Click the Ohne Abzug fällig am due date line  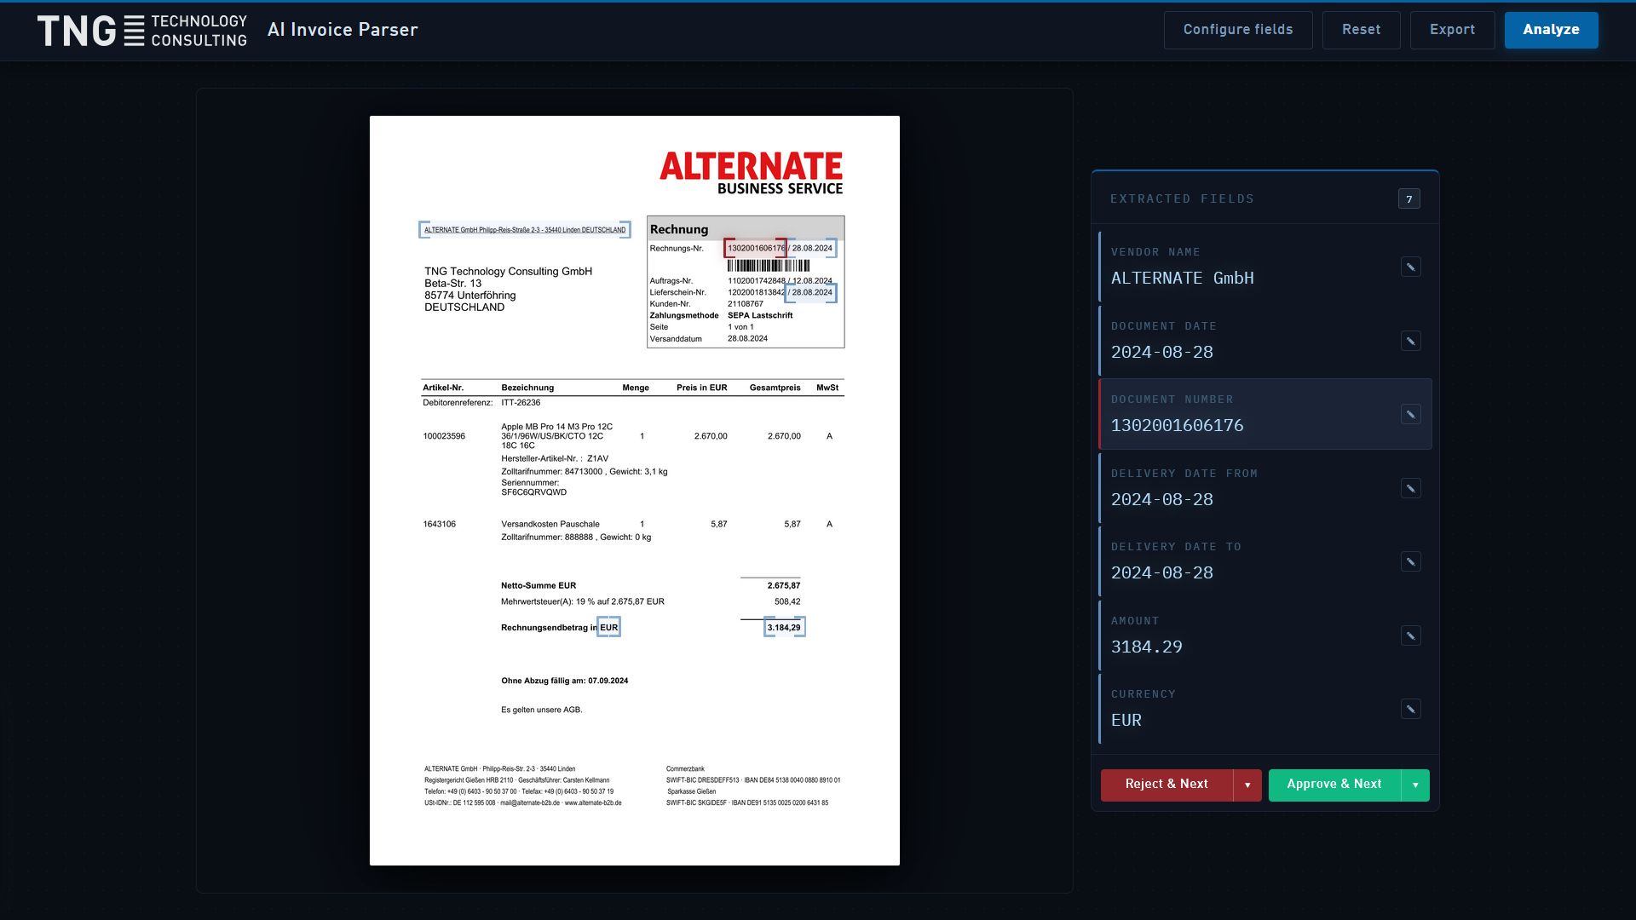564,681
